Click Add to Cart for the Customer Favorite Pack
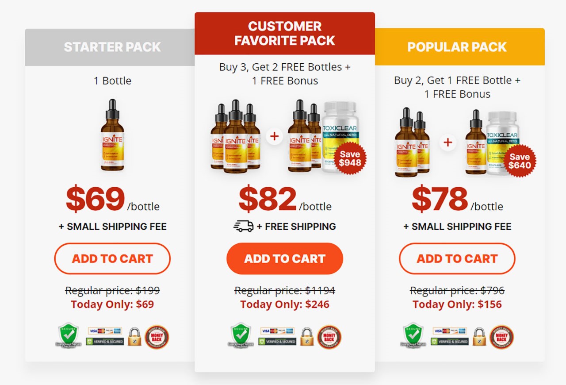566x385 pixels. (285, 258)
